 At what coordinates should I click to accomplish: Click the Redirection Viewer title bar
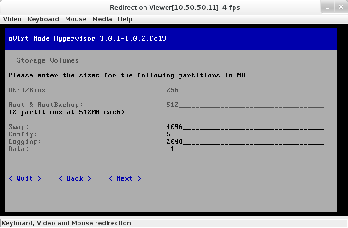(174, 7)
